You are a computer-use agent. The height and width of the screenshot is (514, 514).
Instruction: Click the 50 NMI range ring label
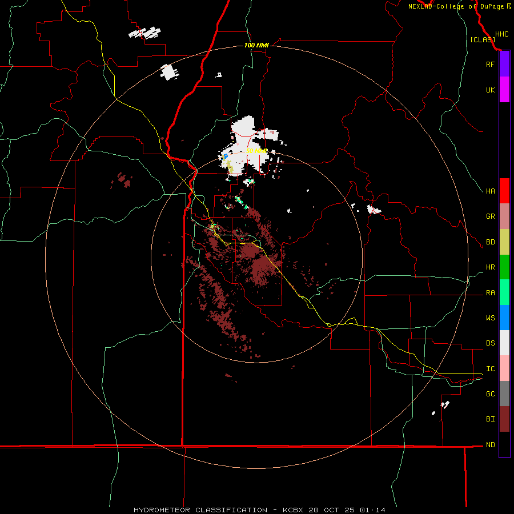(x=256, y=151)
